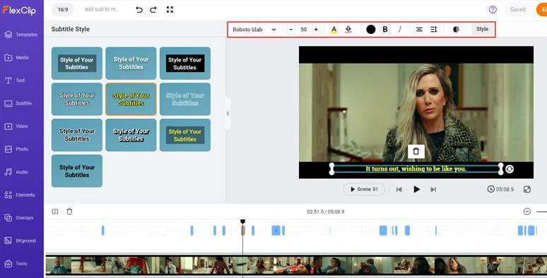Open the 16:9 aspect ratio selector

(63, 10)
